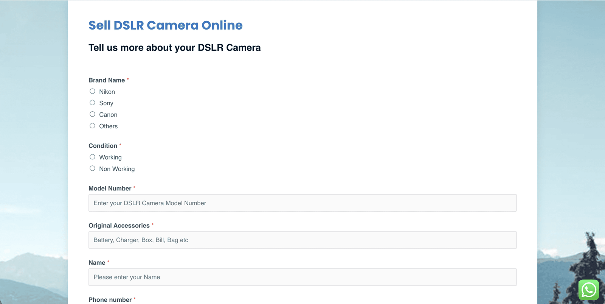
Task: Click the Sell DSLR Camera Online heading
Action: coord(166,25)
